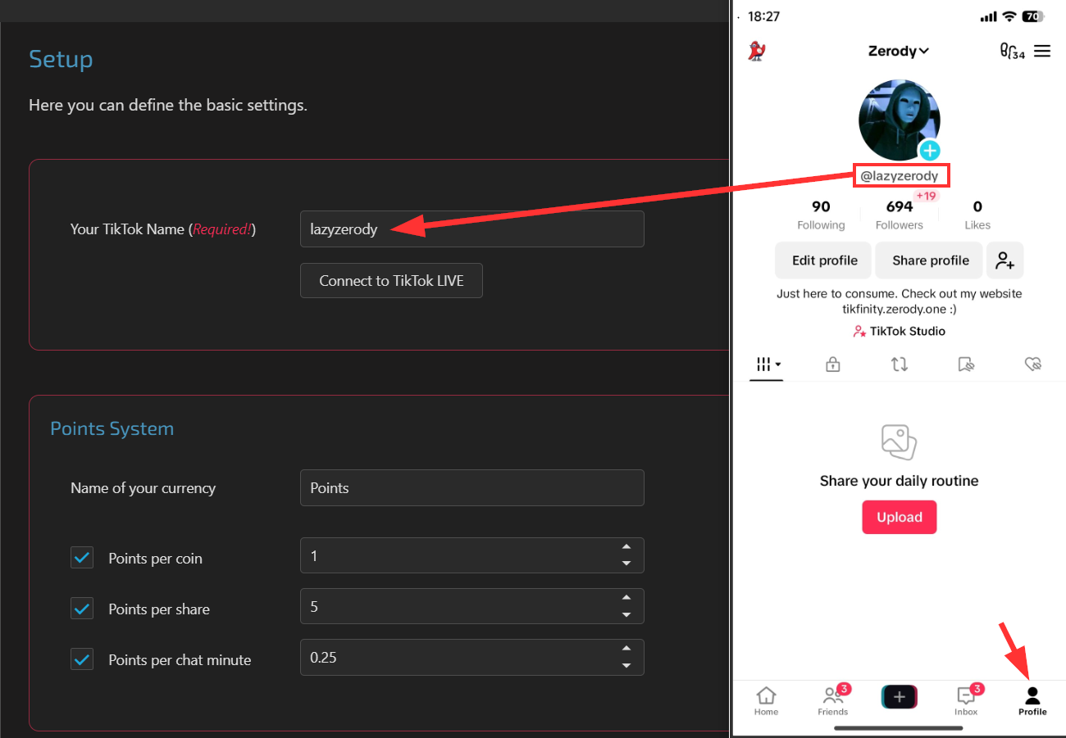Click the Share profile button
Image resolution: width=1066 pixels, height=738 pixels.
coord(930,260)
